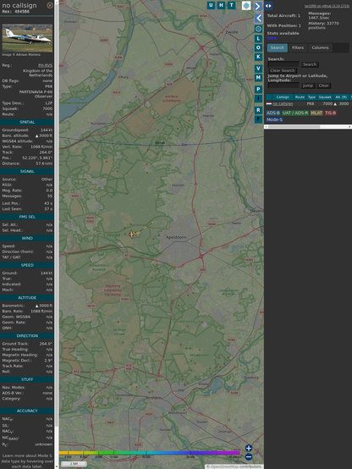352x469 pixels.
Task: Click the Clear Search button
Action: (x=283, y=70)
